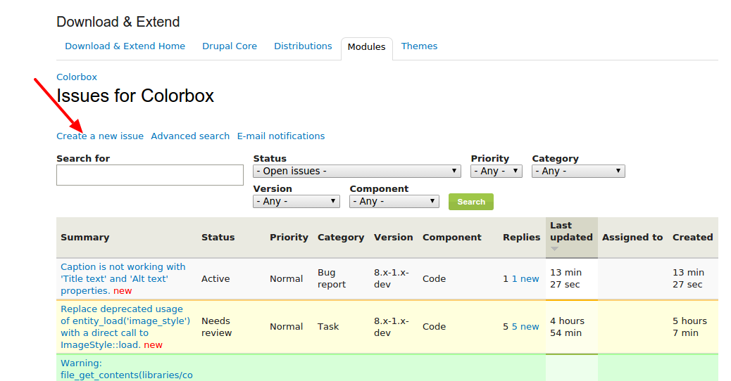This screenshot has height=381, width=731.
Task: View '1 new' replies on Caption issue
Action: [525, 278]
